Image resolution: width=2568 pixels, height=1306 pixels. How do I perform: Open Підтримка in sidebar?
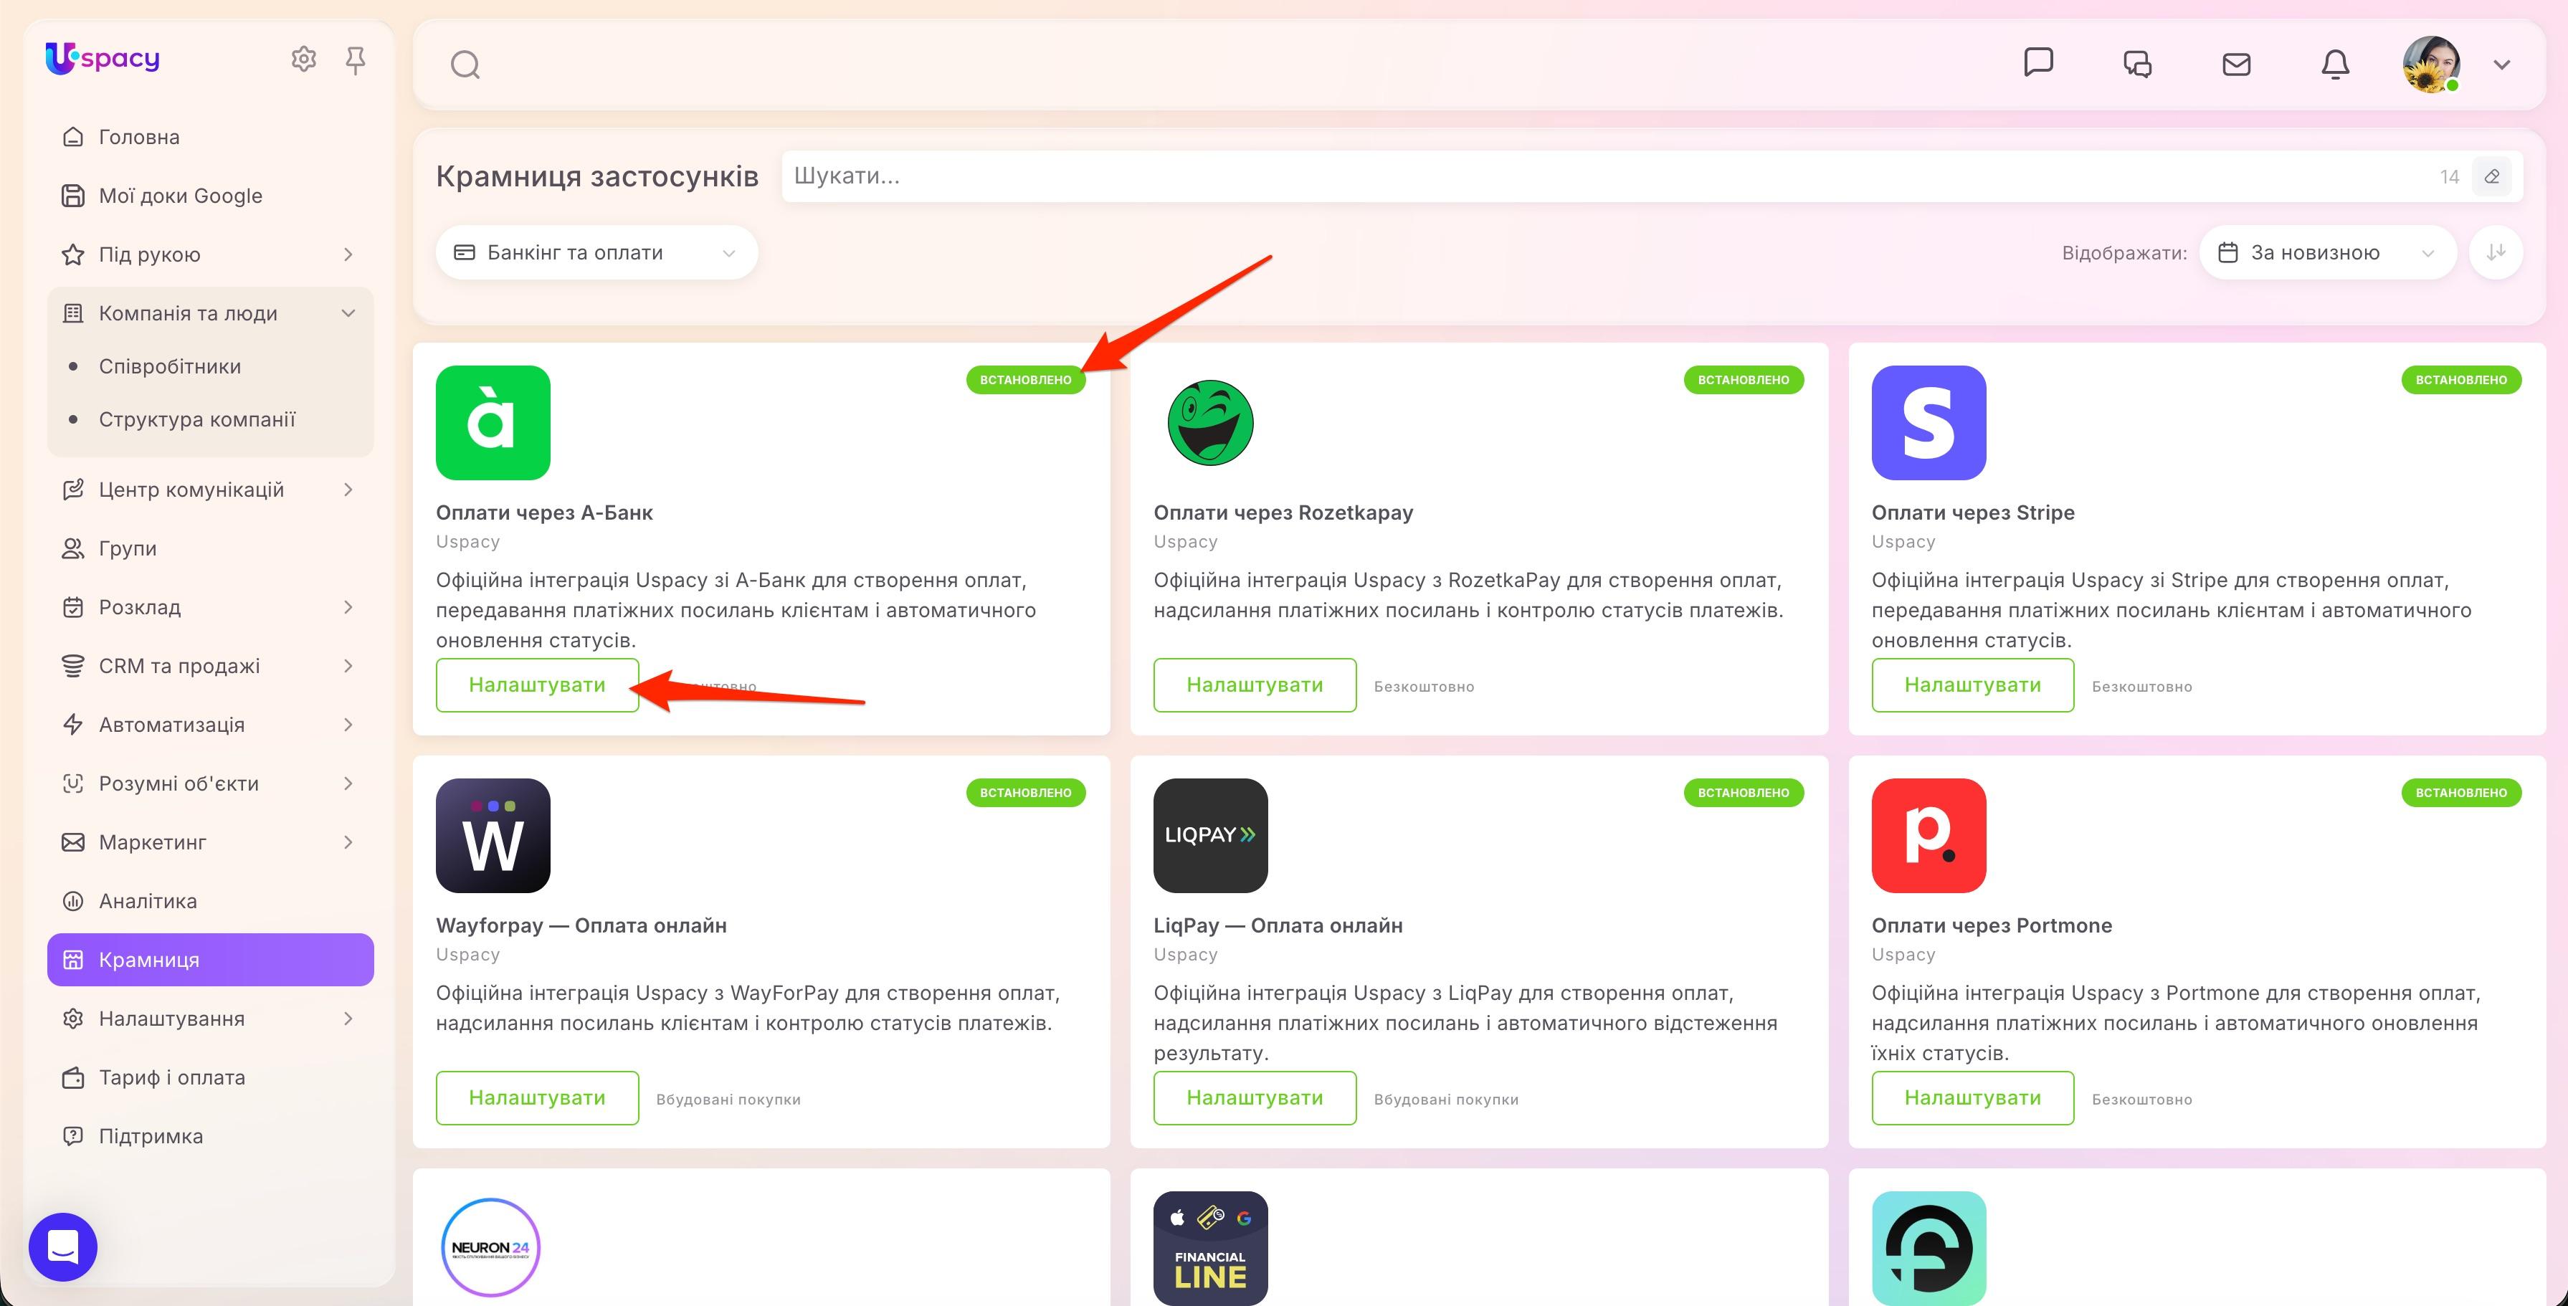[x=210, y=1137]
